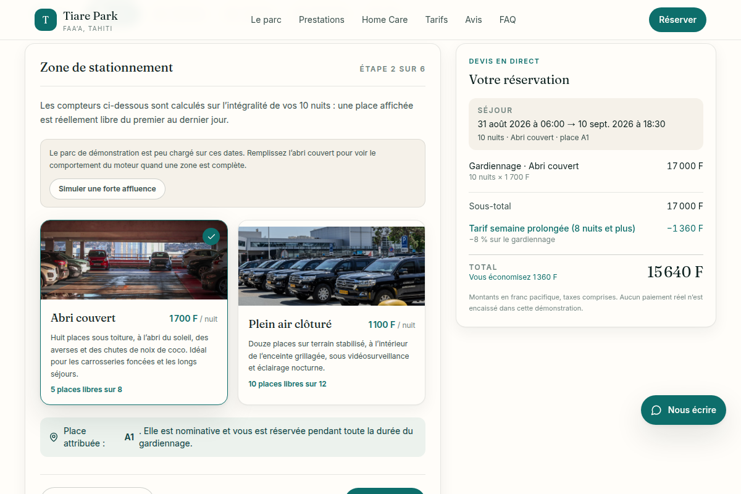Open the Avis section
The width and height of the screenshot is (741, 494).
[474, 20]
